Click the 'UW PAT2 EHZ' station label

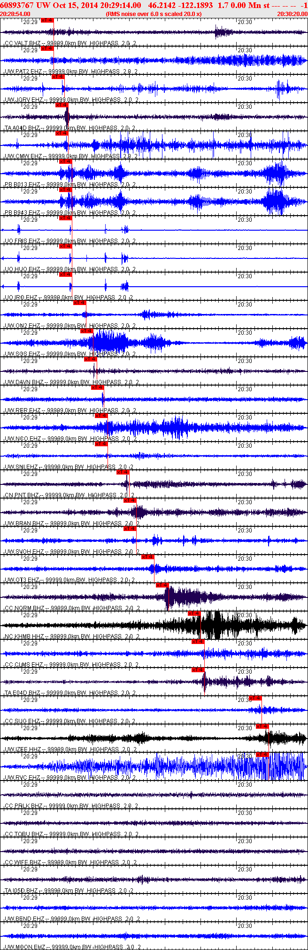click(23, 72)
